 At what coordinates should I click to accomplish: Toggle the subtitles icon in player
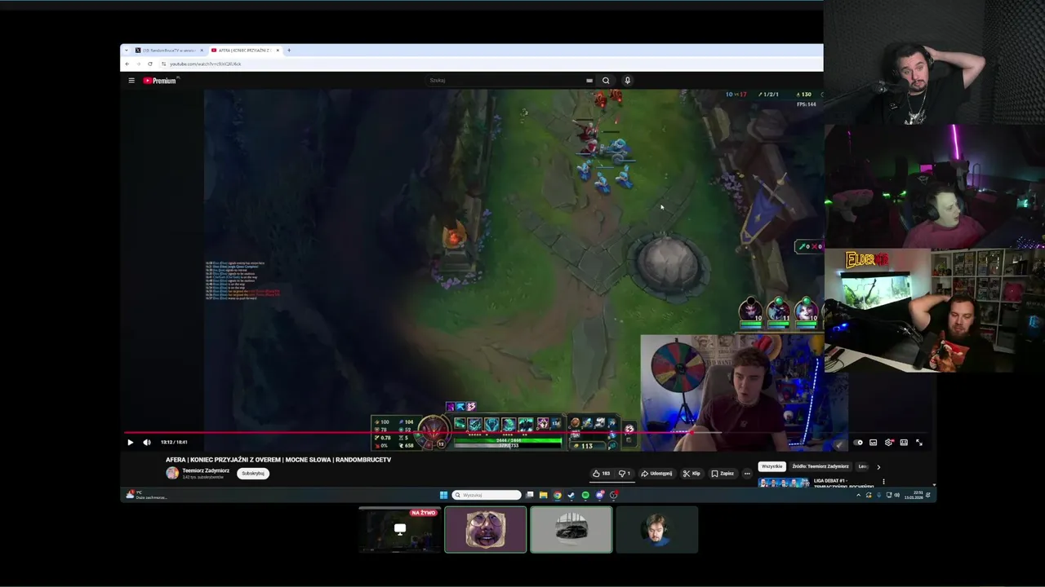tap(873, 443)
